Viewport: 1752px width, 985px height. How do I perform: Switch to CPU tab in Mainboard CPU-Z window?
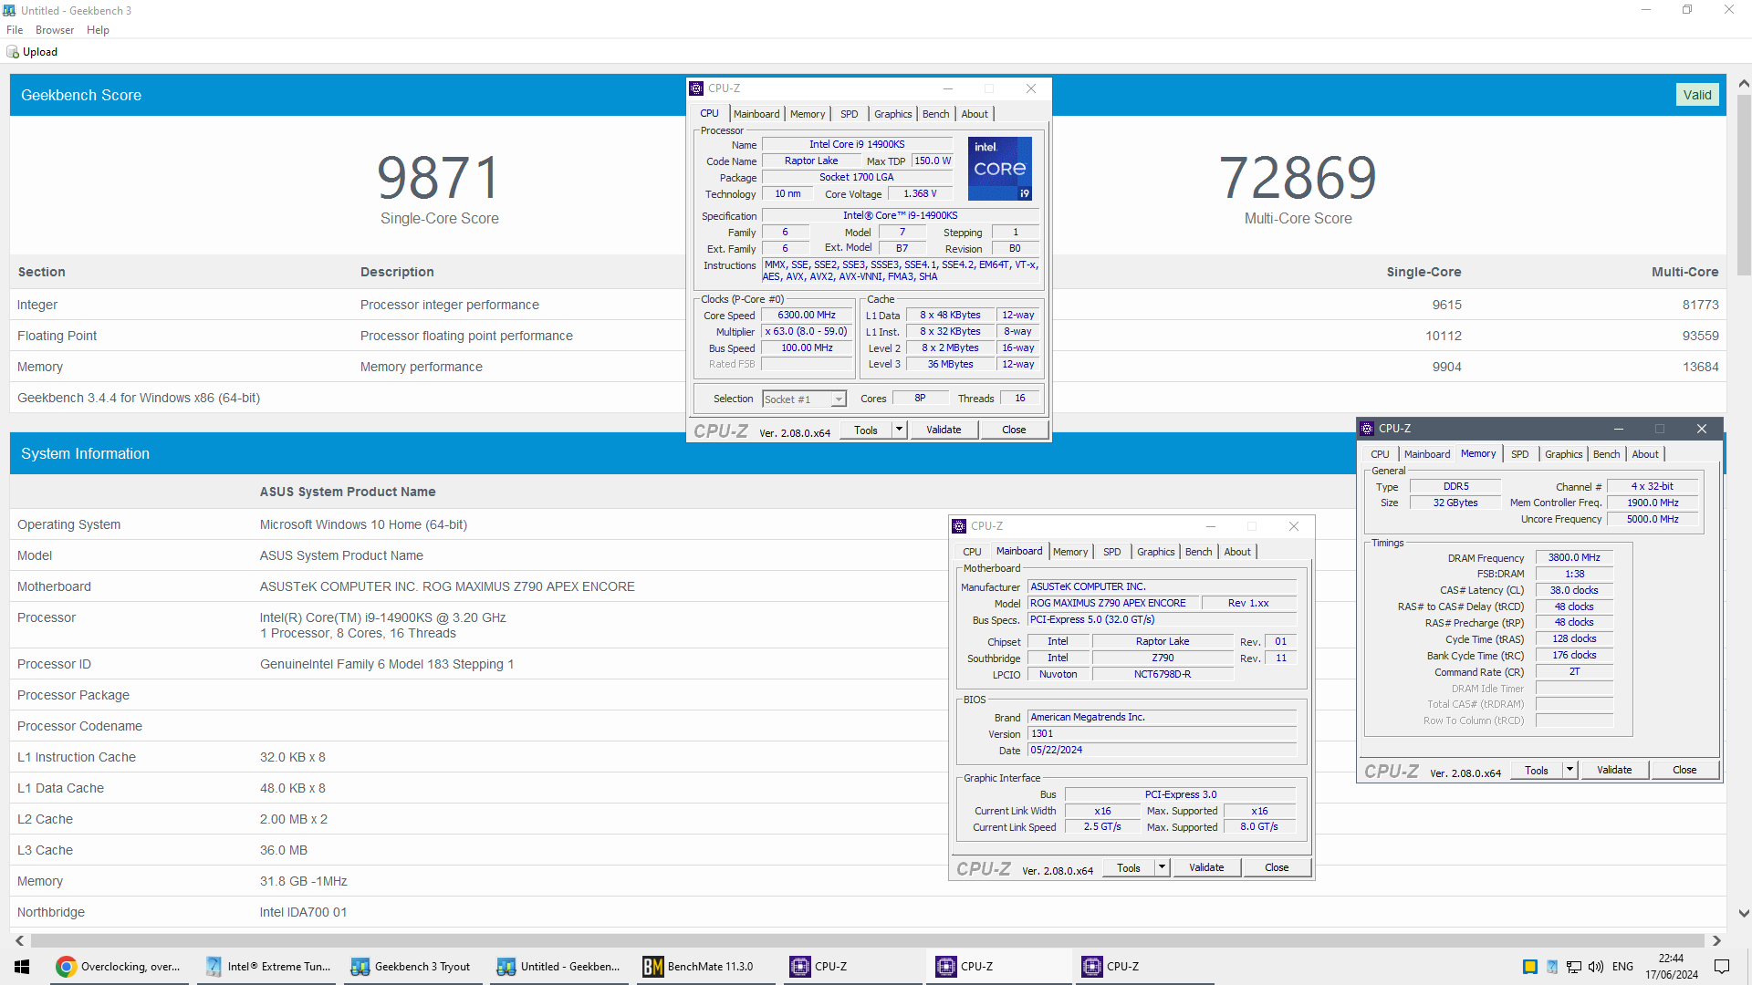pos(972,552)
